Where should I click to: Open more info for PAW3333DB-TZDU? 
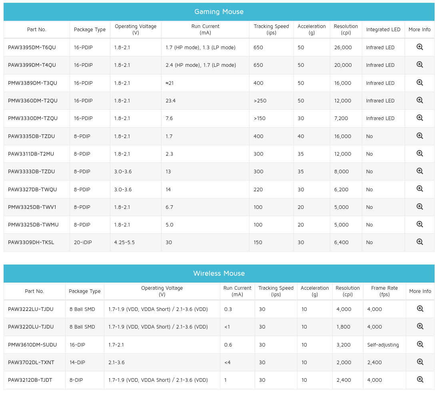point(419,171)
